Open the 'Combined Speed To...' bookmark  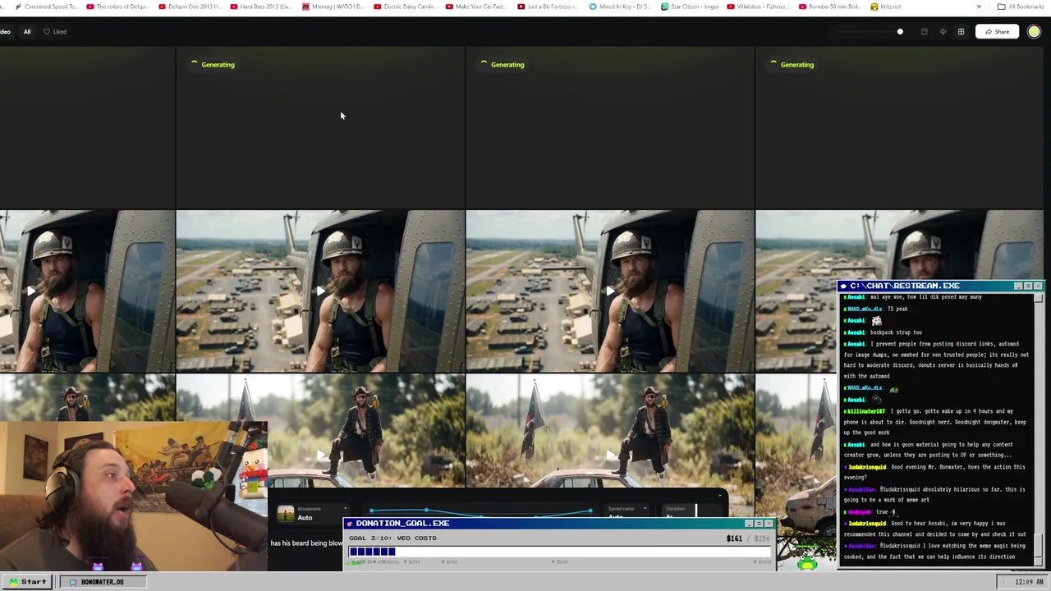click(46, 7)
